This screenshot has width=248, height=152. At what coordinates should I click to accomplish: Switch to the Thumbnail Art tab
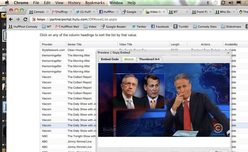point(149,59)
